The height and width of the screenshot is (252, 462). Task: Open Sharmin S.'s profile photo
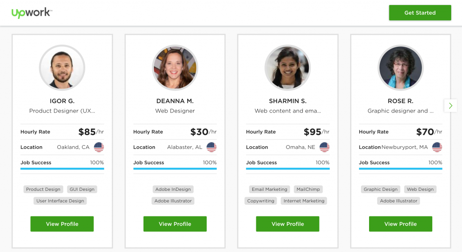288,68
